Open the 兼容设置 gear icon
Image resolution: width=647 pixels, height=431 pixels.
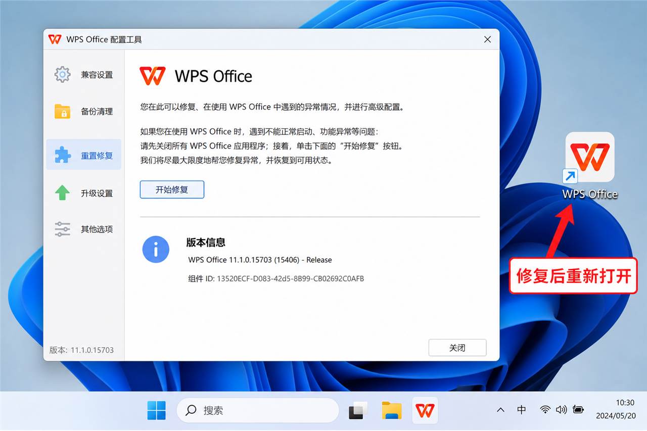(62, 74)
